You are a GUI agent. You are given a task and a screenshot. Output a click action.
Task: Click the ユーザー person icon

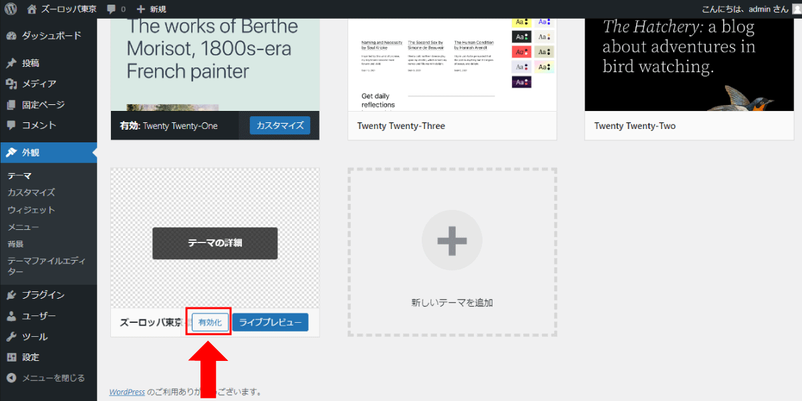[x=11, y=316]
